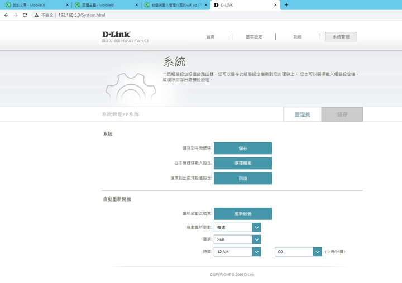Click the address bar URL 192.168.5.3/System.html
This screenshot has height=283, width=402.
click(x=82, y=15)
